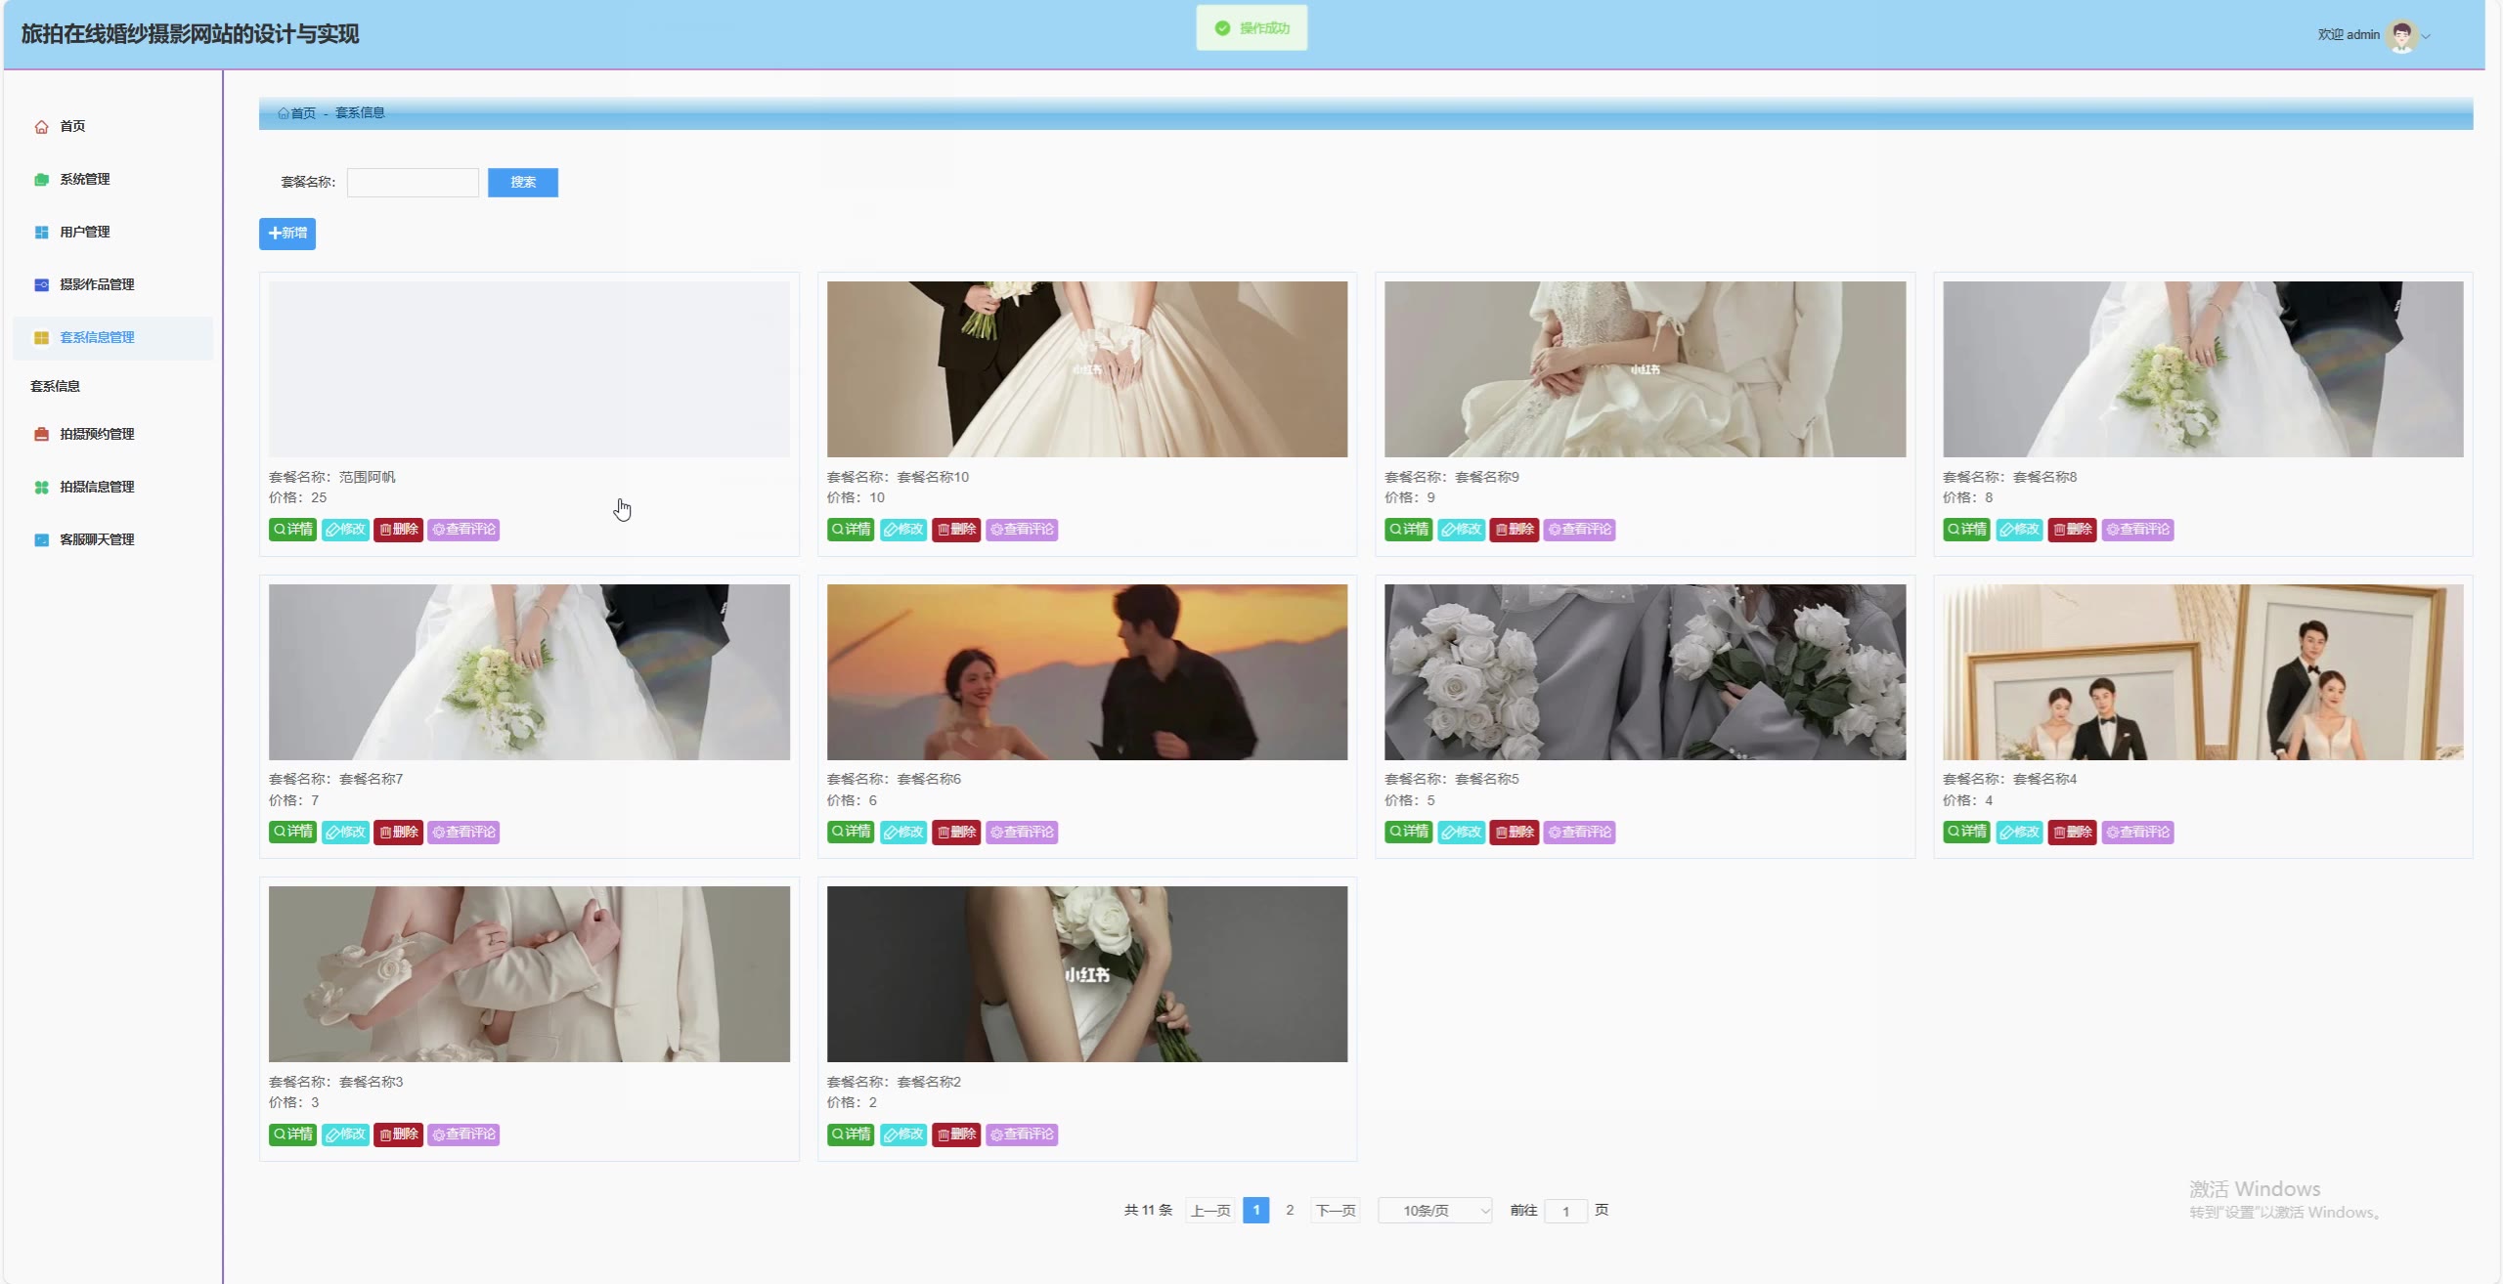Viewport: 2503px width, 1284px height.
Task: Click the 系统管理 green sidebar icon
Action: tap(41, 180)
